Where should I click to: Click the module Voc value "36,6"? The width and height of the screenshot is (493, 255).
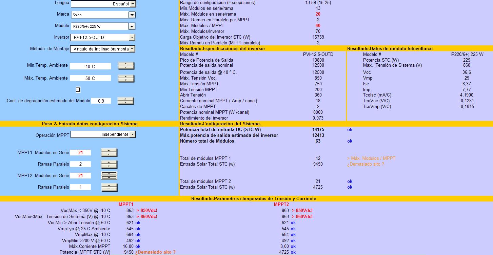click(x=467, y=72)
